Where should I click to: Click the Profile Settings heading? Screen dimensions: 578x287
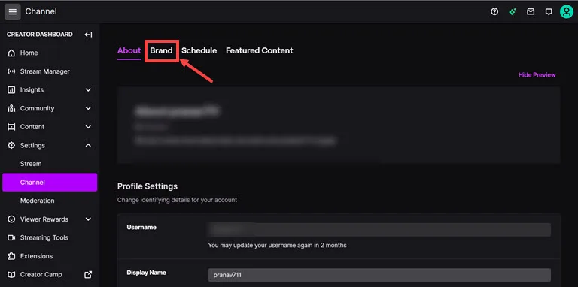(x=148, y=186)
